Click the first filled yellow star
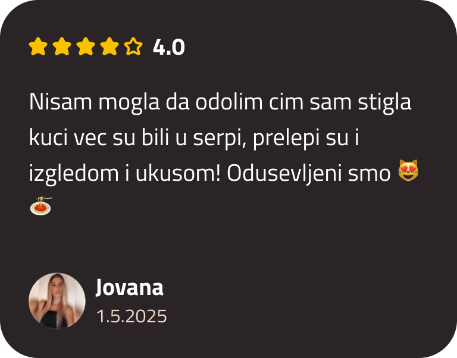The image size is (457, 358). (38, 46)
